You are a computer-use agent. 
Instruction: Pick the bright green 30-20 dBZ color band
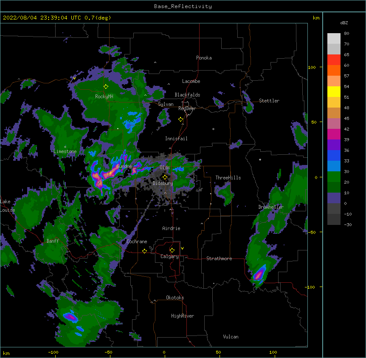click(334, 177)
